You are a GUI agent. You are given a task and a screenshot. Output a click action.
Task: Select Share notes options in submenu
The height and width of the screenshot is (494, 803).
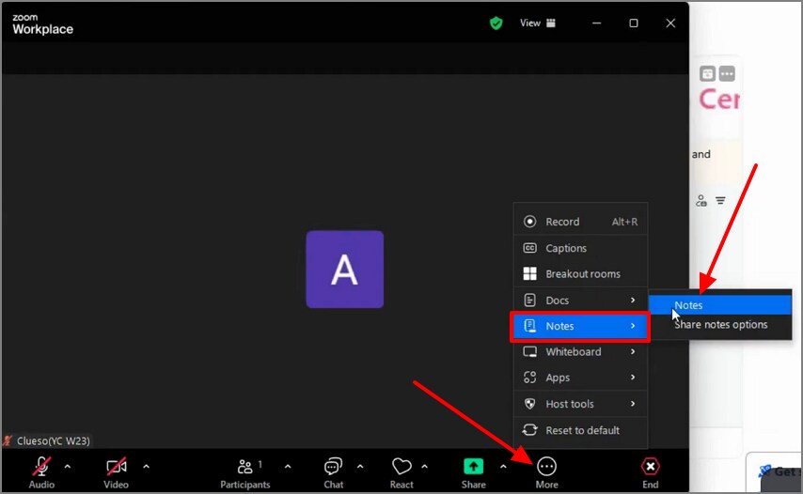(x=720, y=325)
